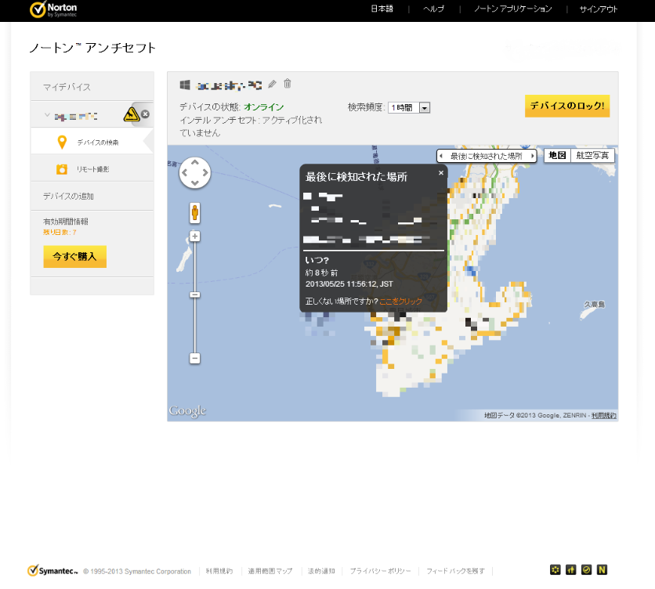Screen dimensions: 655x589
Task: Click the first footer social icon
Action: [x=555, y=569]
